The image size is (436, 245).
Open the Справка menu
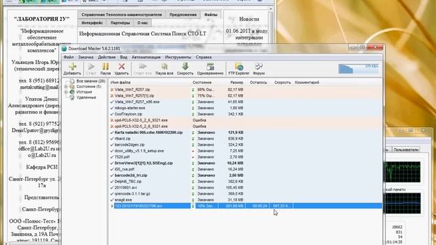204,57
